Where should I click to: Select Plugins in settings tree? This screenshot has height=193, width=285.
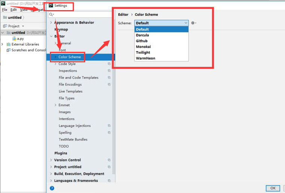click(61, 153)
